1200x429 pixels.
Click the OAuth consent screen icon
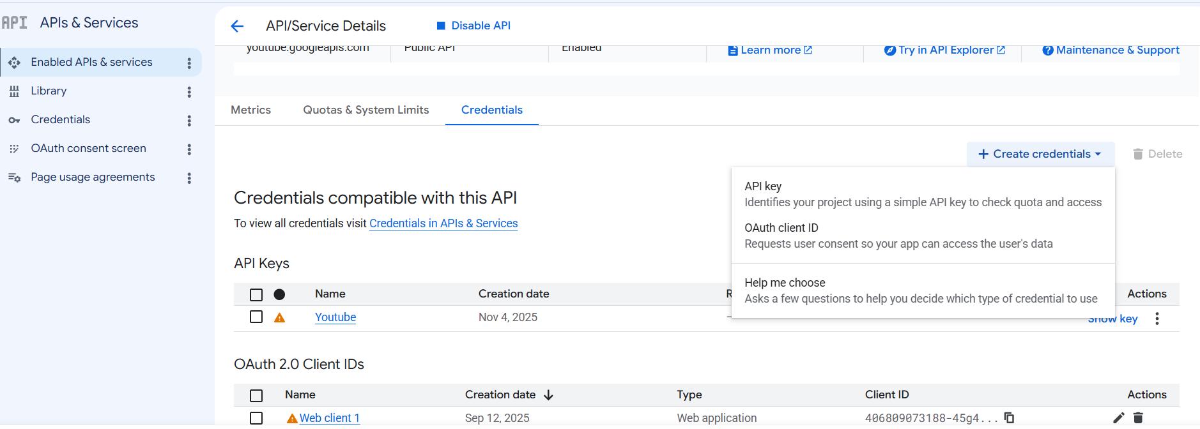click(14, 149)
